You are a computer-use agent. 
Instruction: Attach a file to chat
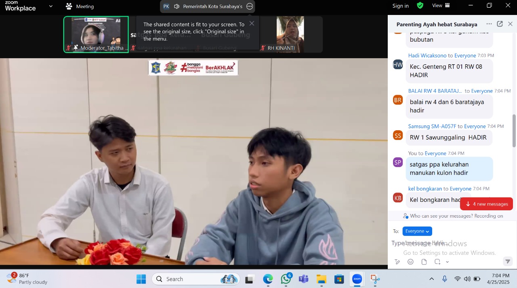[x=424, y=262]
